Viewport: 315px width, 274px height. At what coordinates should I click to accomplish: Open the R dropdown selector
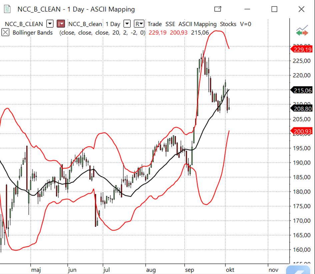point(139,24)
